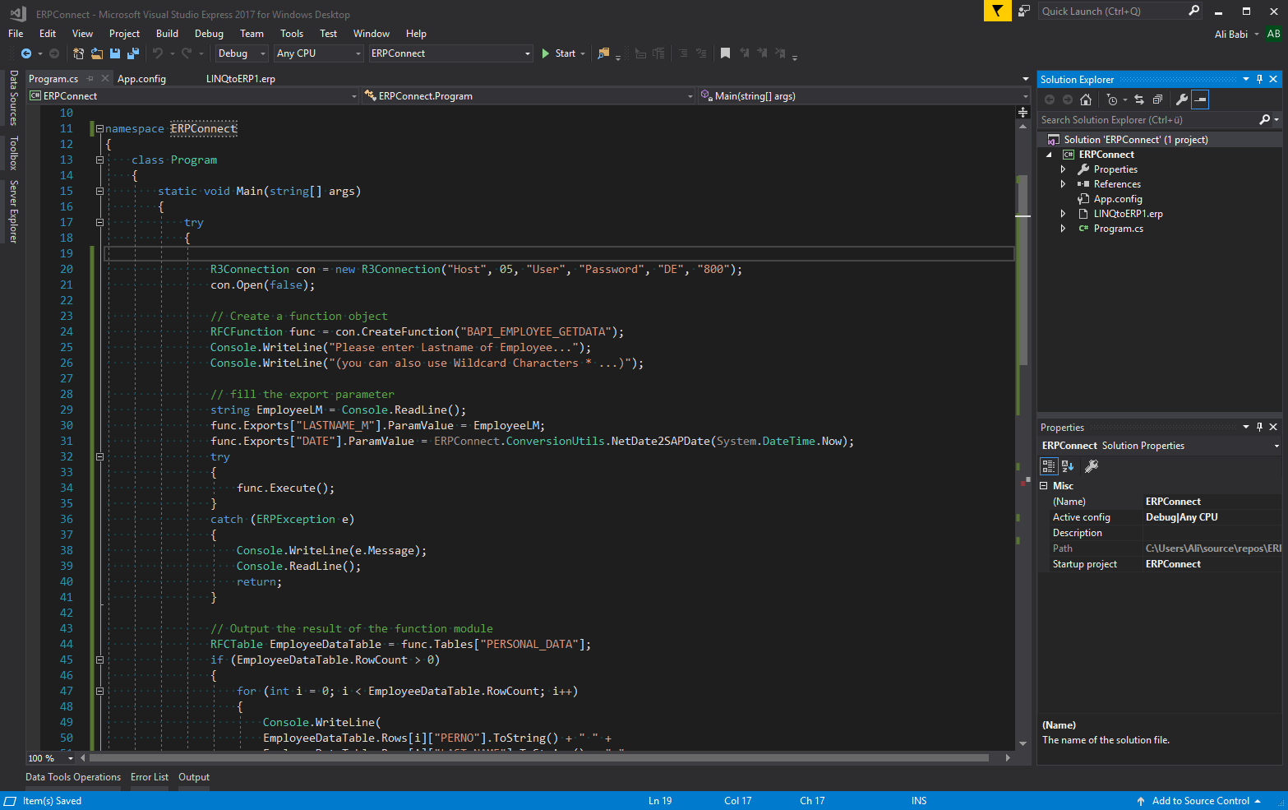The height and width of the screenshot is (810, 1288).
Task: Click the Quick Launch search magnifier
Action: pos(1193,11)
